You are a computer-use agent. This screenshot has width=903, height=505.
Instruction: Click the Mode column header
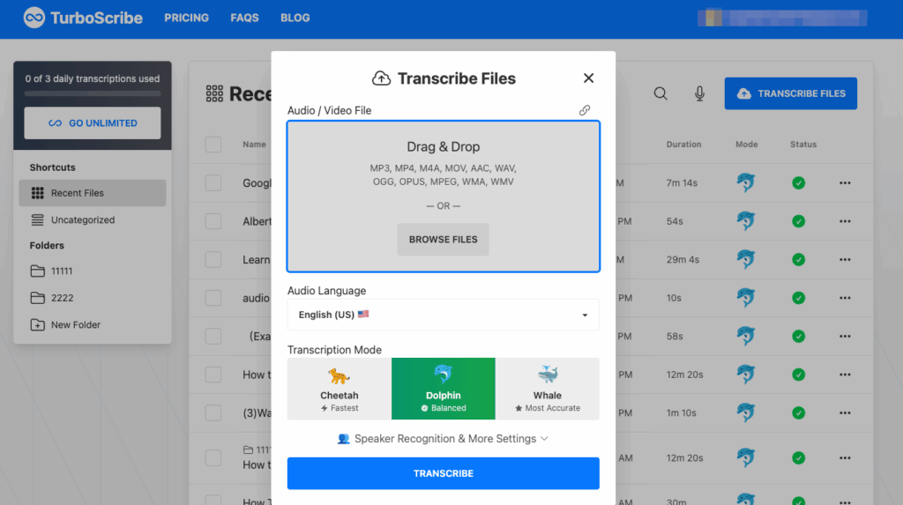coord(746,145)
